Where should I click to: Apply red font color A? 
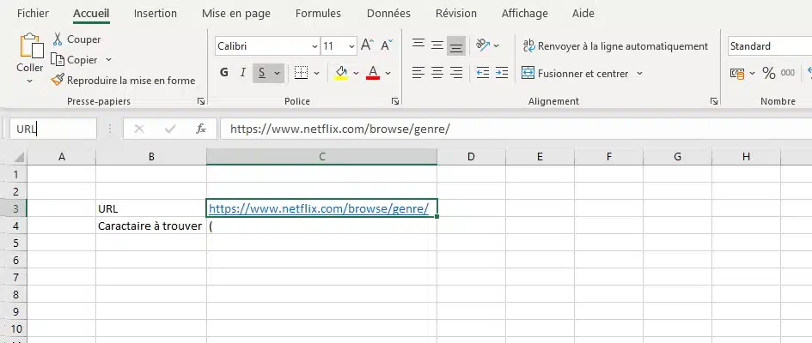[x=373, y=73]
